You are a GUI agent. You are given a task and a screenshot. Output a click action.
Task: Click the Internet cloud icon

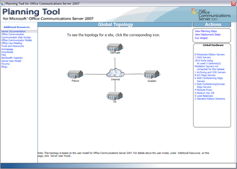(115, 73)
